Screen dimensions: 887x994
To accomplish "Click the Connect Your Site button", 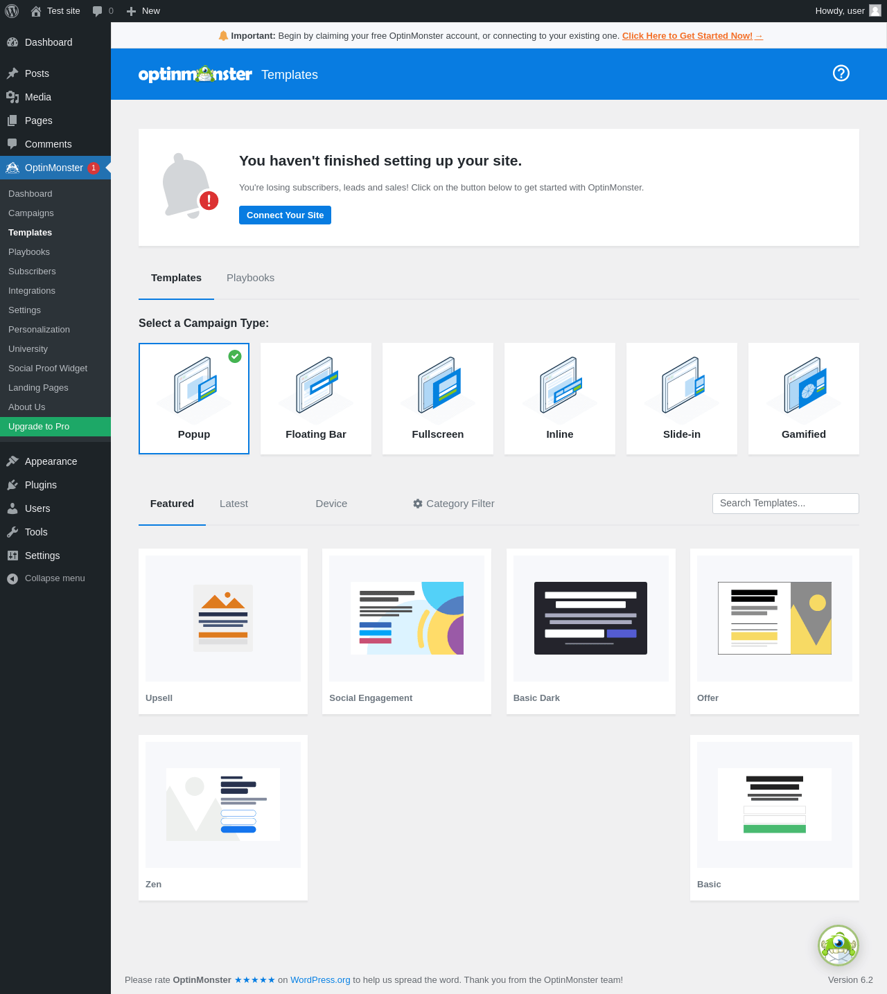I will tap(285, 215).
